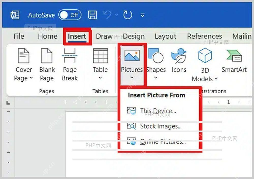Expand the 3D Models dropdown chevron

tap(216, 79)
